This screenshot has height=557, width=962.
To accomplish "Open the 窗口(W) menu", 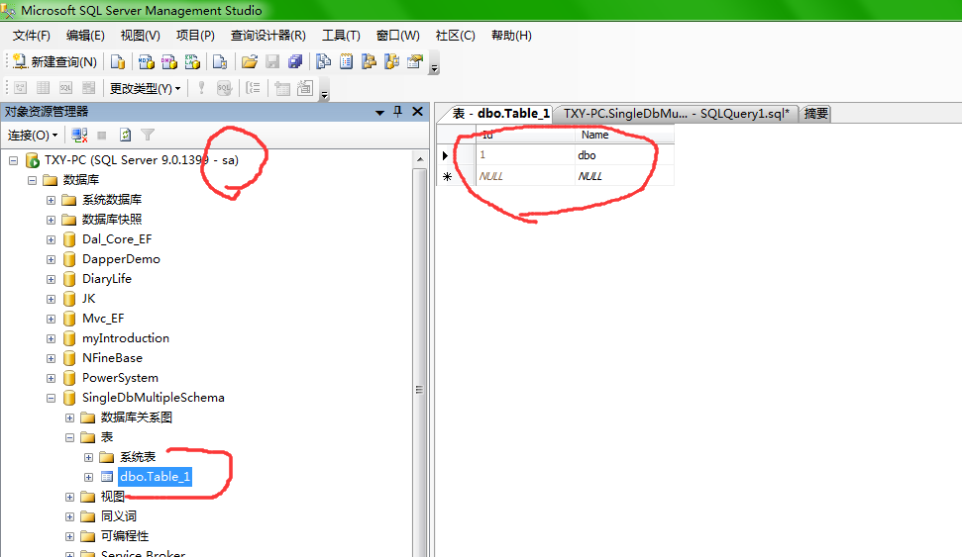I will 398,36.
